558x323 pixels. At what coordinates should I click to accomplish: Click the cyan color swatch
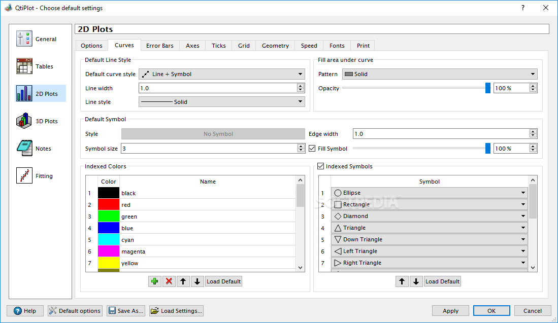click(109, 239)
